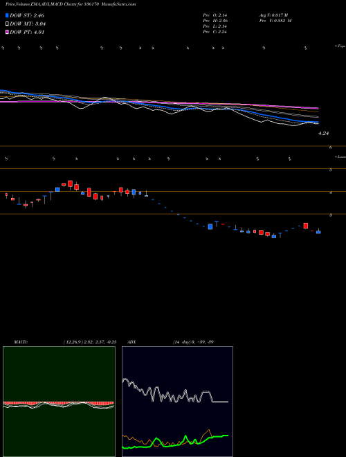Click the MACD parameters '(12,26,9) 2.32, 2.57, -0.25'
This screenshot has width=346, height=457.
[x=90, y=342]
